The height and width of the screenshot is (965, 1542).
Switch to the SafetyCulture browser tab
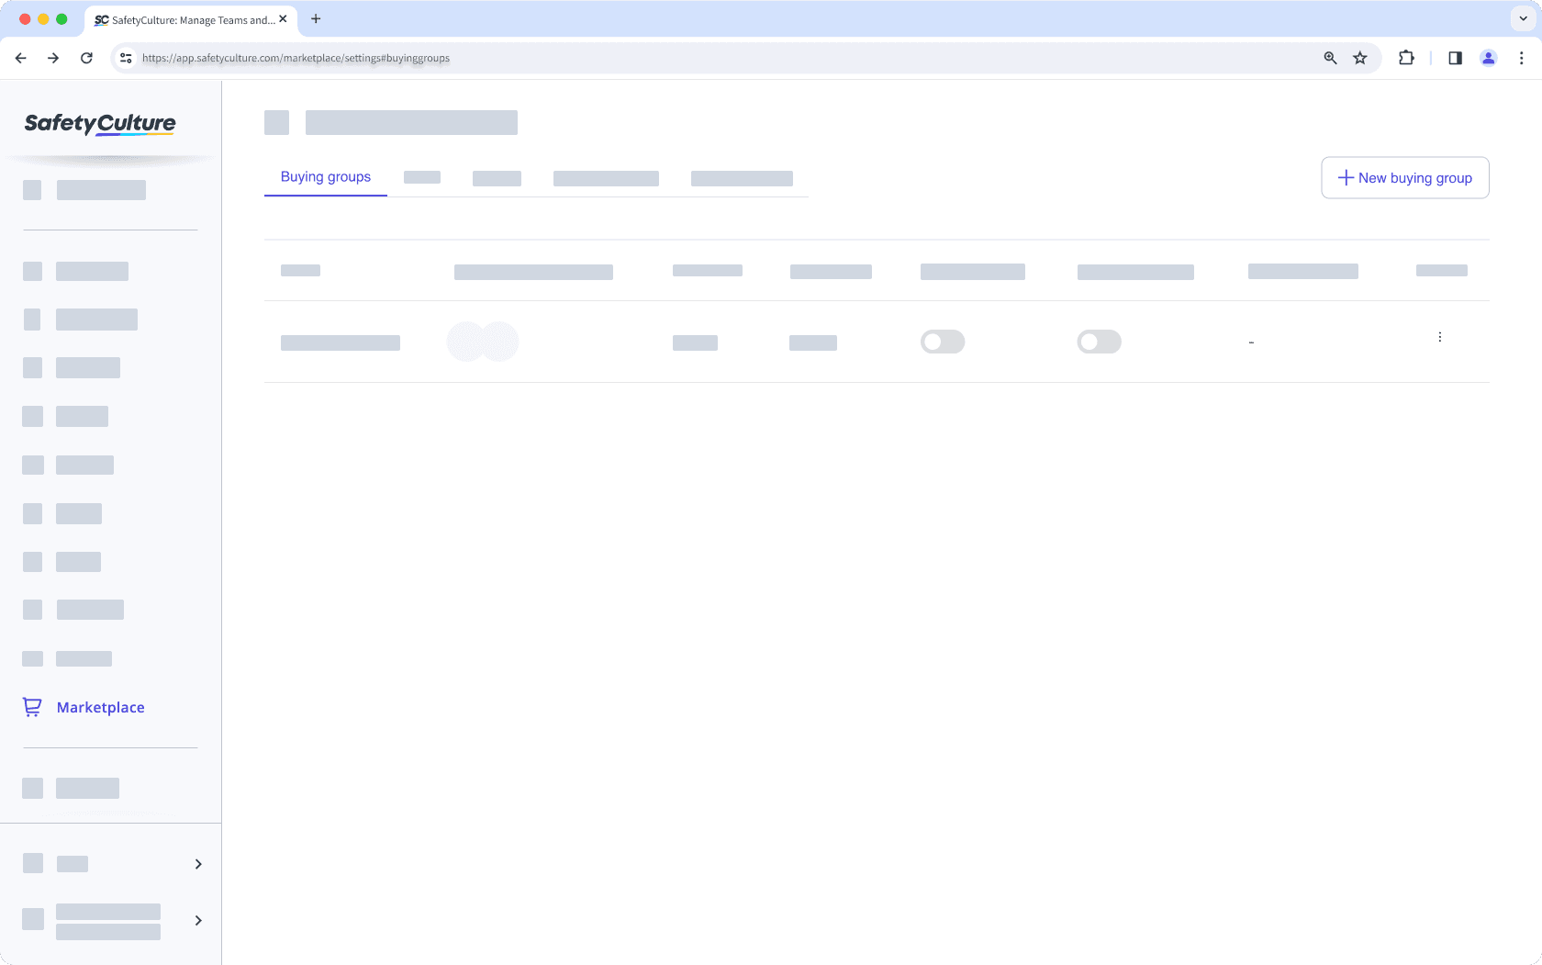[184, 19]
